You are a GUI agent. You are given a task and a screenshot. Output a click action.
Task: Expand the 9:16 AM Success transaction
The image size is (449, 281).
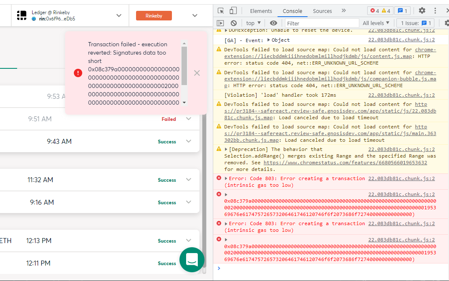click(189, 202)
